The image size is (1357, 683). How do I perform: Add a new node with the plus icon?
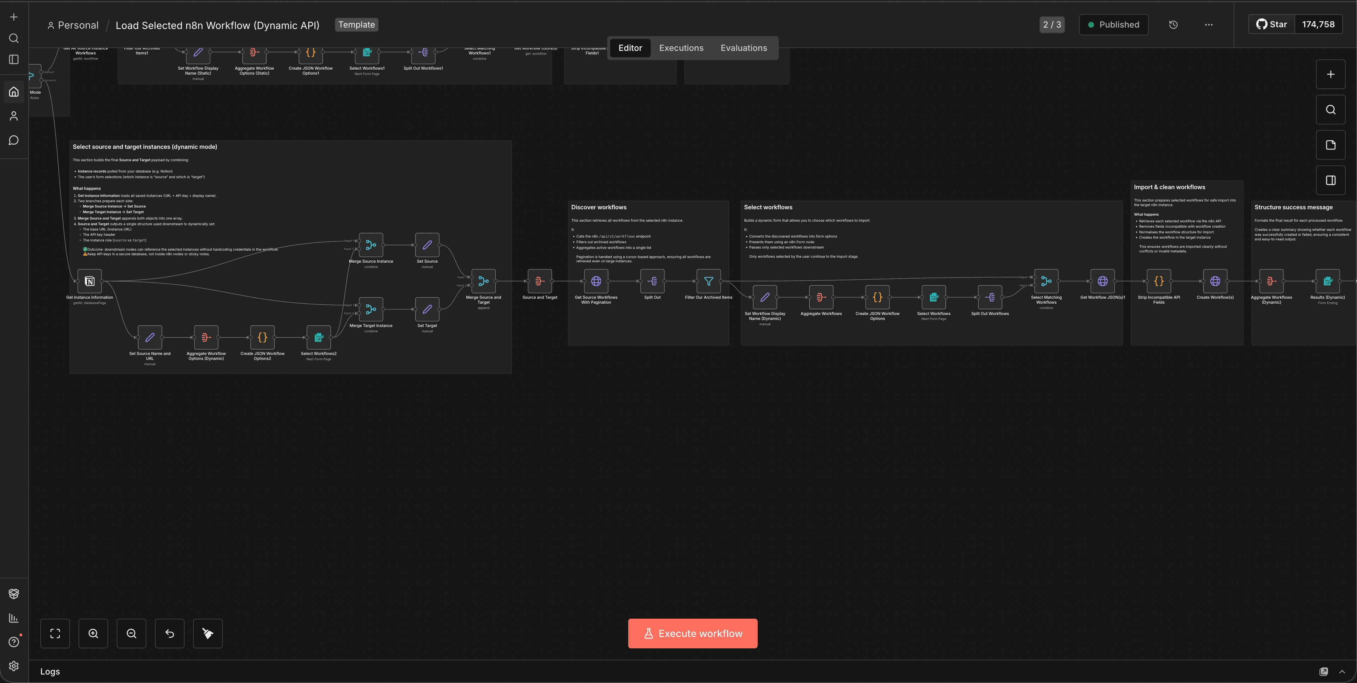coord(1331,74)
